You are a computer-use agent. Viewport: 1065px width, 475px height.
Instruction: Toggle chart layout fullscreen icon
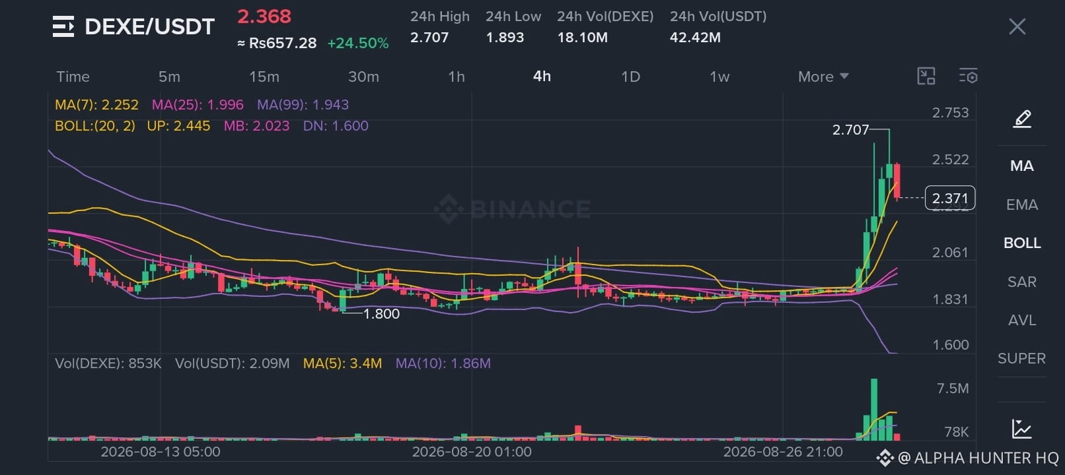tap(926, 76)
